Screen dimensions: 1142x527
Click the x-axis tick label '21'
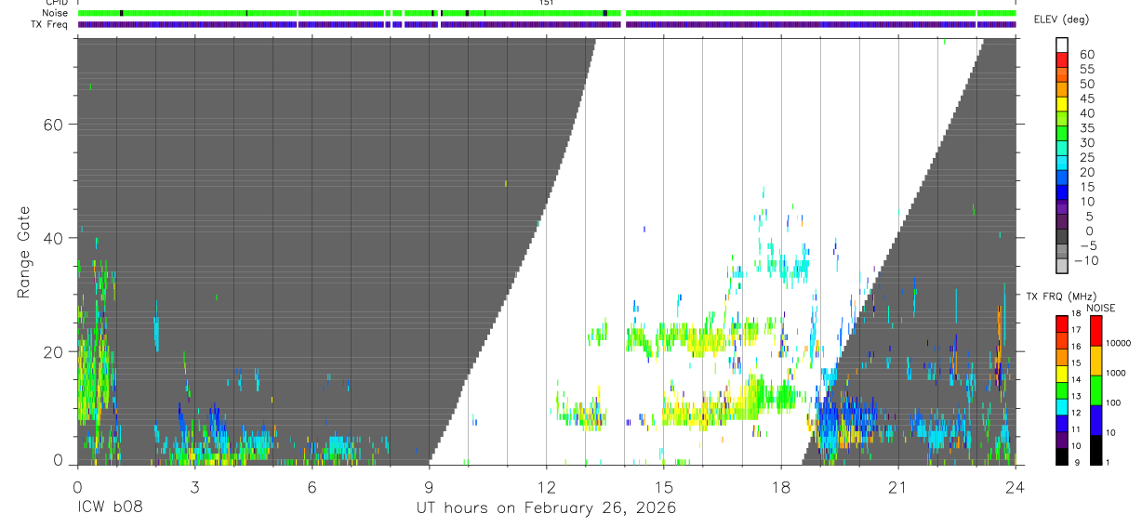tap(897, 487)
